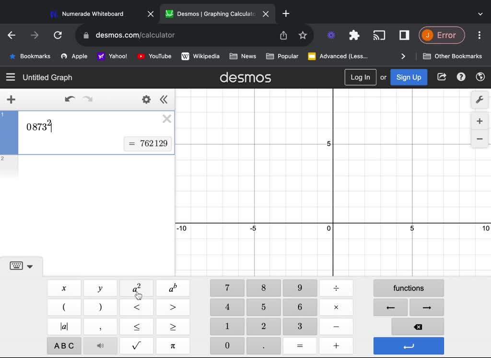Undo the last action in expression list
The width and height of the screenshot is (491, 358).
(x=70, y=99)
